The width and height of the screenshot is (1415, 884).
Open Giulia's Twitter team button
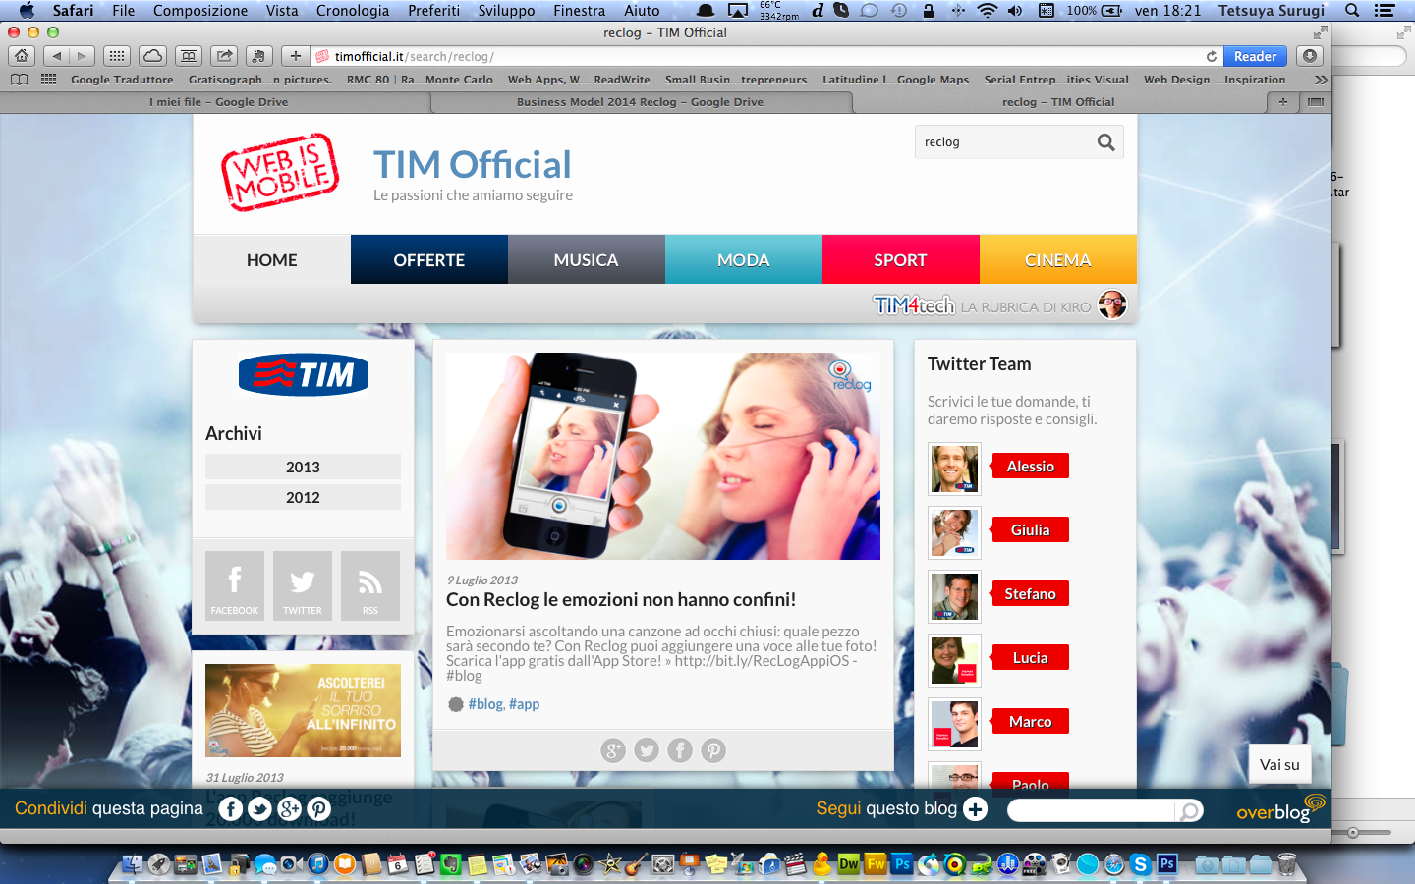(1030, 530)
